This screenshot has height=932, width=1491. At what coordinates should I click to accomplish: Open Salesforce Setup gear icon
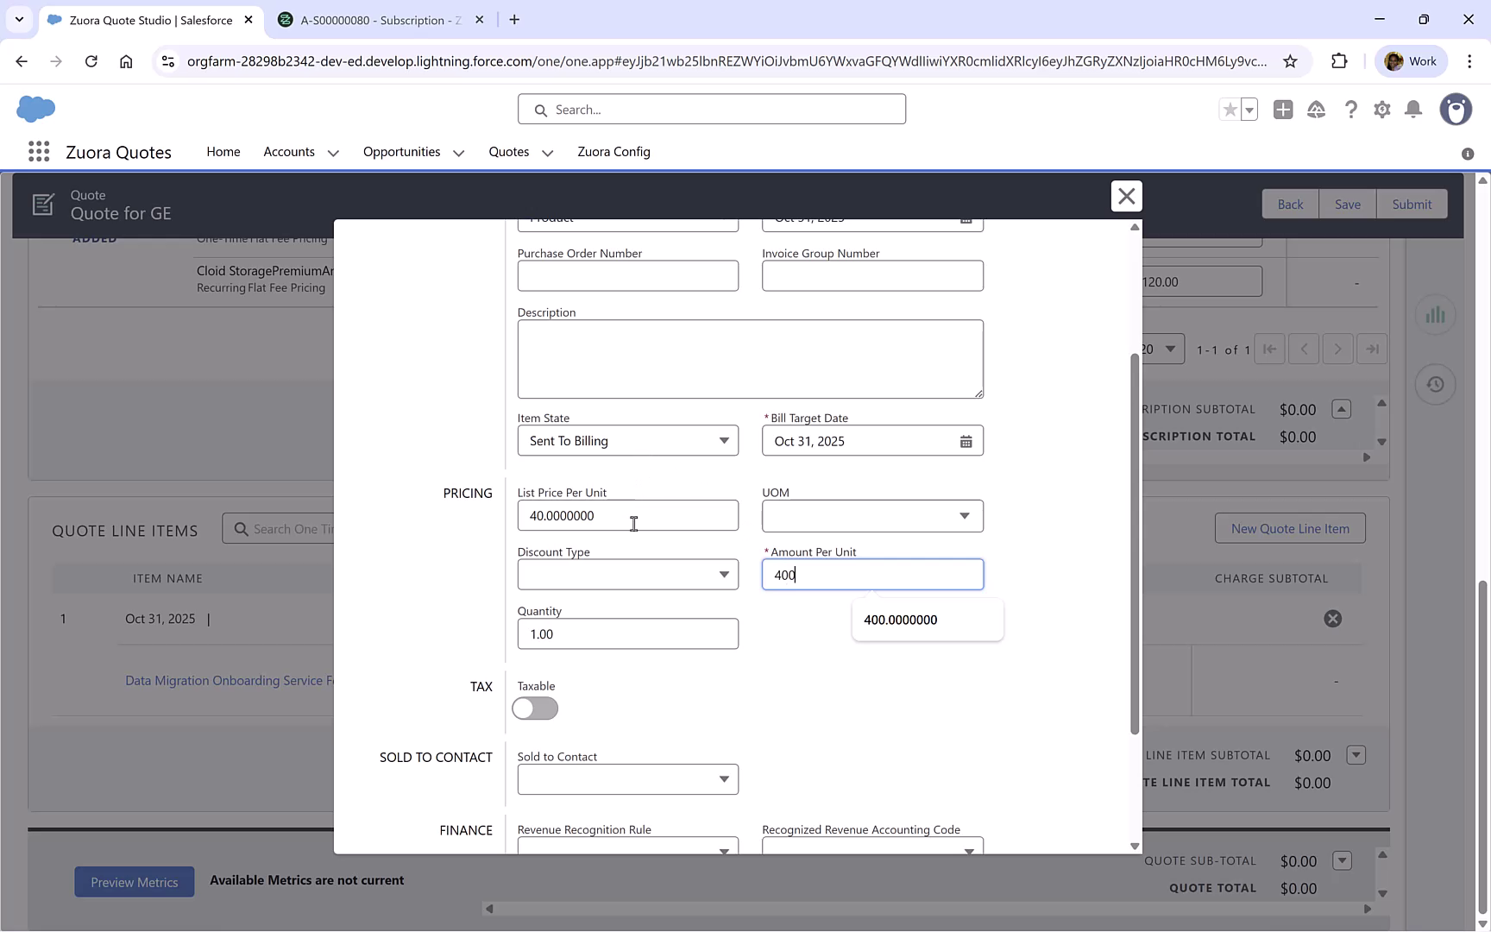1381,110
